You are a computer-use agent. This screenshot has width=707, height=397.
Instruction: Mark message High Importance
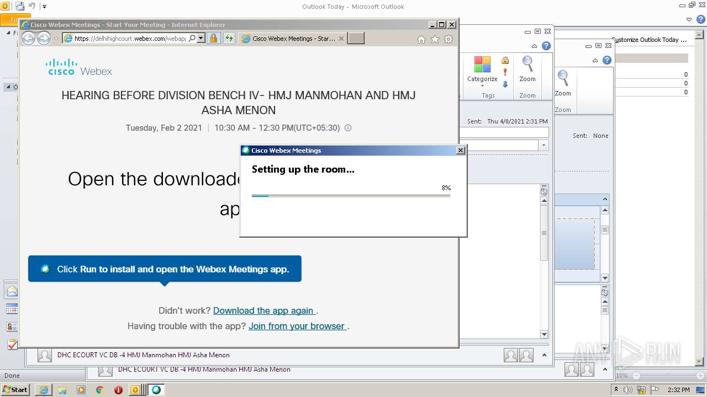click(505, 72)
